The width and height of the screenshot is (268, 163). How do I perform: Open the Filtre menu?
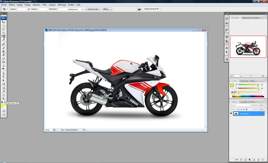click(45, 5)
